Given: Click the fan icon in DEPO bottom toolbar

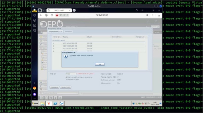Looking at the screenshot, I should click(51, 98).
